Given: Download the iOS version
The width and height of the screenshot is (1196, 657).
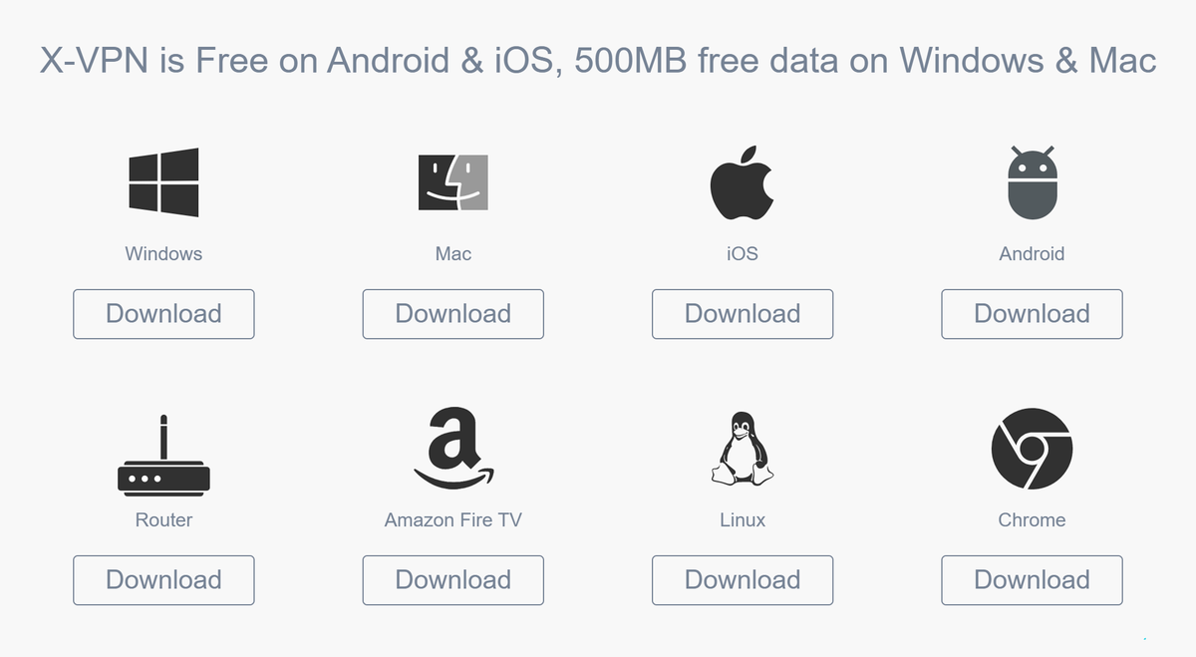Looking at the screenshot, I should coord(743,314).
